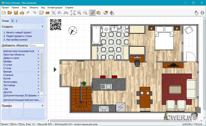
Task: Expand the Столы category
Action: coord(21,68)
